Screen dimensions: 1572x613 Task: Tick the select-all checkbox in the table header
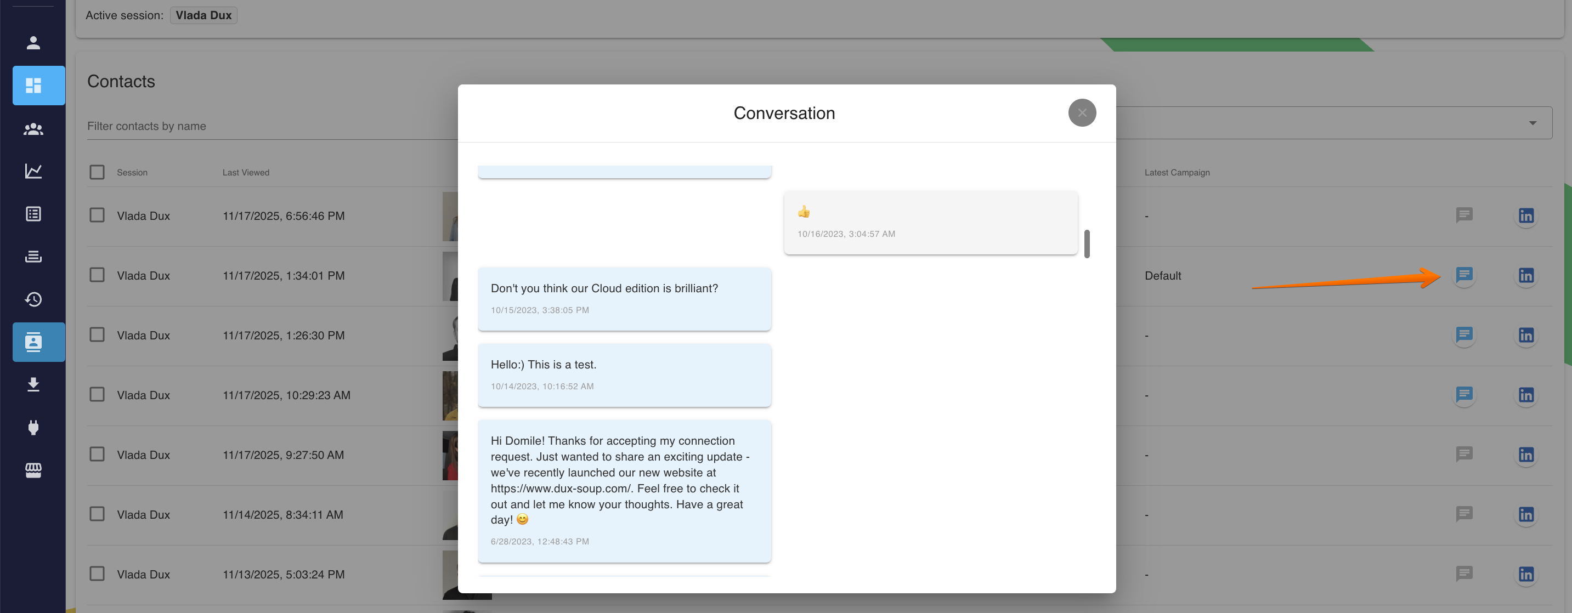click(97, 173)
